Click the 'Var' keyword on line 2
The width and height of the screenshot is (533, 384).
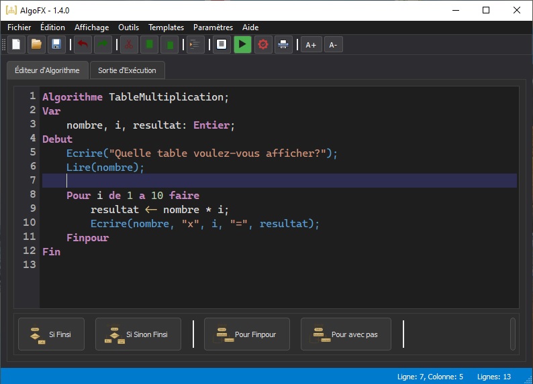tap(51, 111)
